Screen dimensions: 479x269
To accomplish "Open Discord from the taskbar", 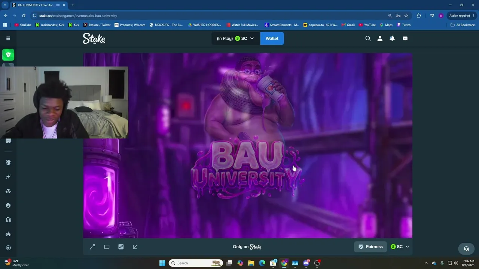I will pos(306,263).
